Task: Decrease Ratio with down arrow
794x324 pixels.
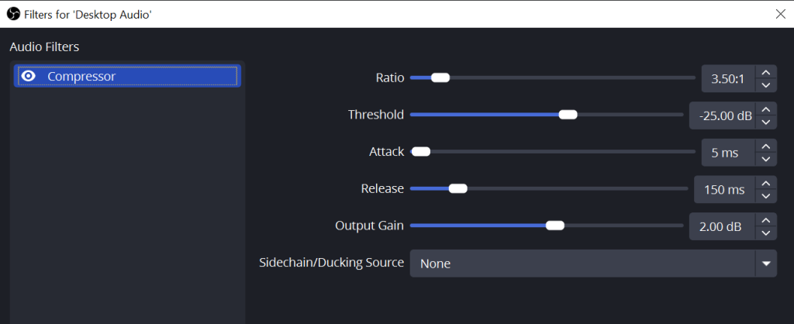Action: (x=766, y=85)
